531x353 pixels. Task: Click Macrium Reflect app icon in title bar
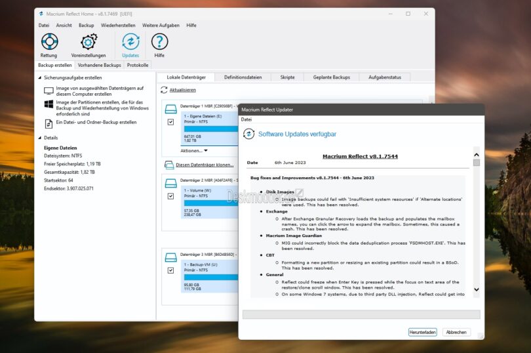[41, 14]
